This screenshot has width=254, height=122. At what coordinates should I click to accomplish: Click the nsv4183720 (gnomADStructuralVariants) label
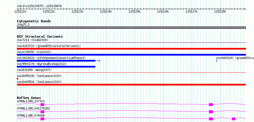point(49,46)
